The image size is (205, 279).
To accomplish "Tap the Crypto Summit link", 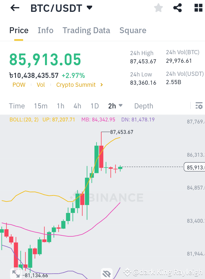I will [x=76, y=85].
